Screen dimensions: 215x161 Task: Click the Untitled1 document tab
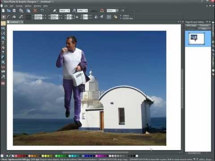point(15,22)
